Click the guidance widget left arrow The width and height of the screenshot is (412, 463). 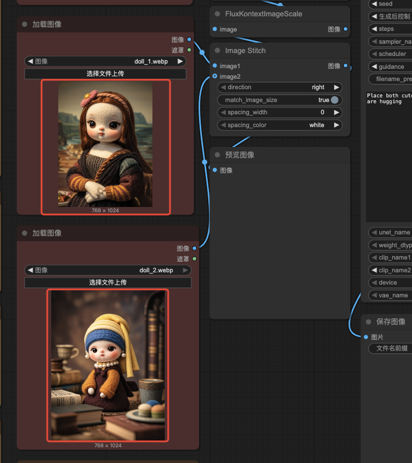click(x=374, y=66)
